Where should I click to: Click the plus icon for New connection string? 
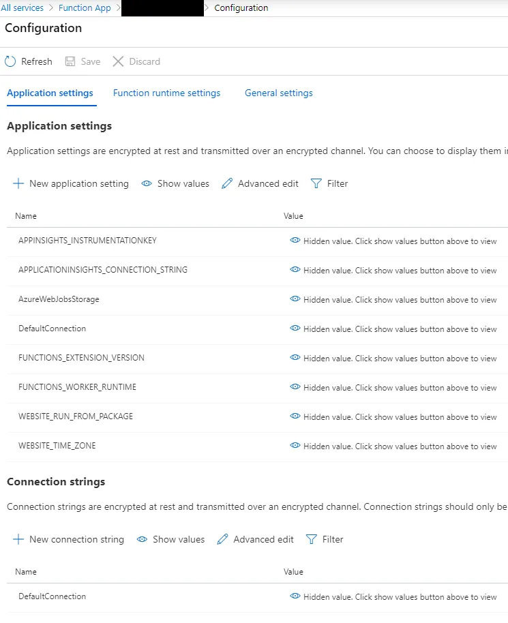18,539
